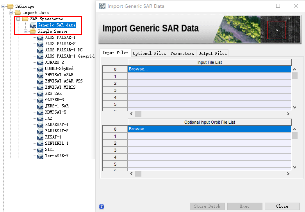Image resolution: width=305 pixels, height=212 pixels.
Task: Collapse the SARscape root node
Action: pos(3,6)
